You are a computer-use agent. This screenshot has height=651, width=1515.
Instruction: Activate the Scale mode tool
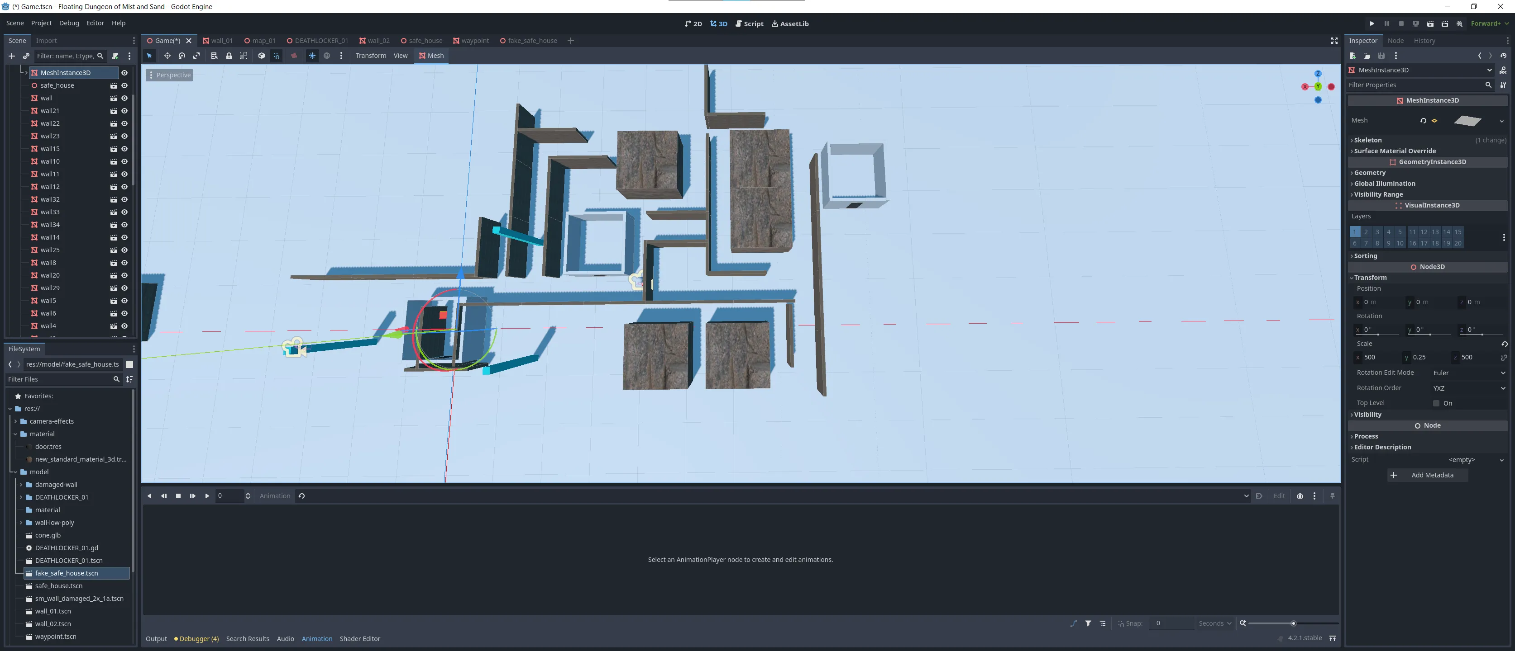[196, 56]
